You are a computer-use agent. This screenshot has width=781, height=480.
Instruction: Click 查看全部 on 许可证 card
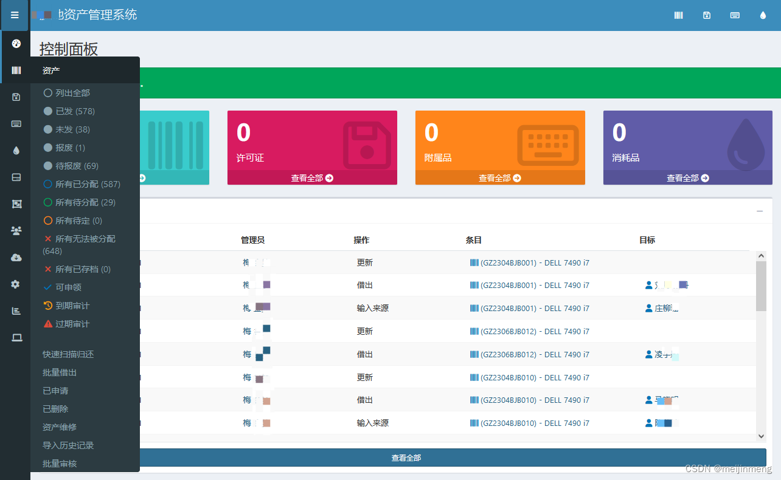click(x=312, y=178)
